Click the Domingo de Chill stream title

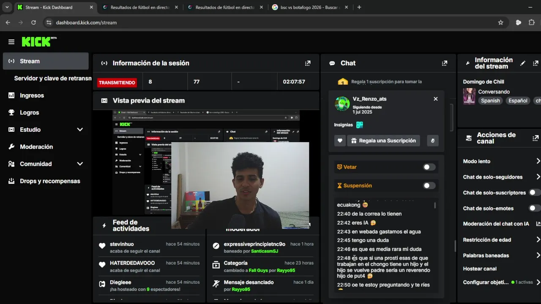pyautogui.click(x=484, y=82)
